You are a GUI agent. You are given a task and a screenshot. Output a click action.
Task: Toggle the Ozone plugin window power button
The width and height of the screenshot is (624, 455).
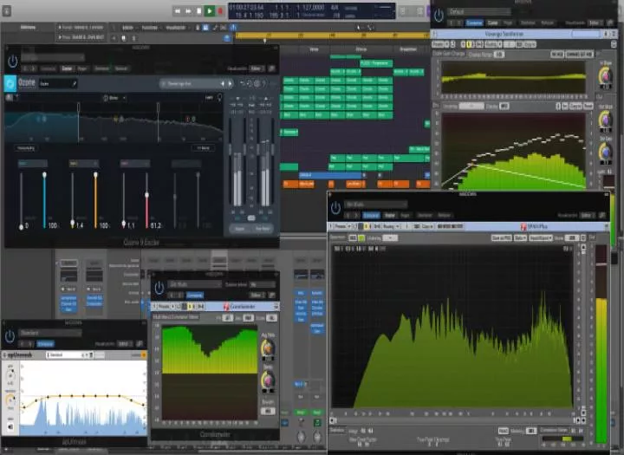(x=12, y=62)
